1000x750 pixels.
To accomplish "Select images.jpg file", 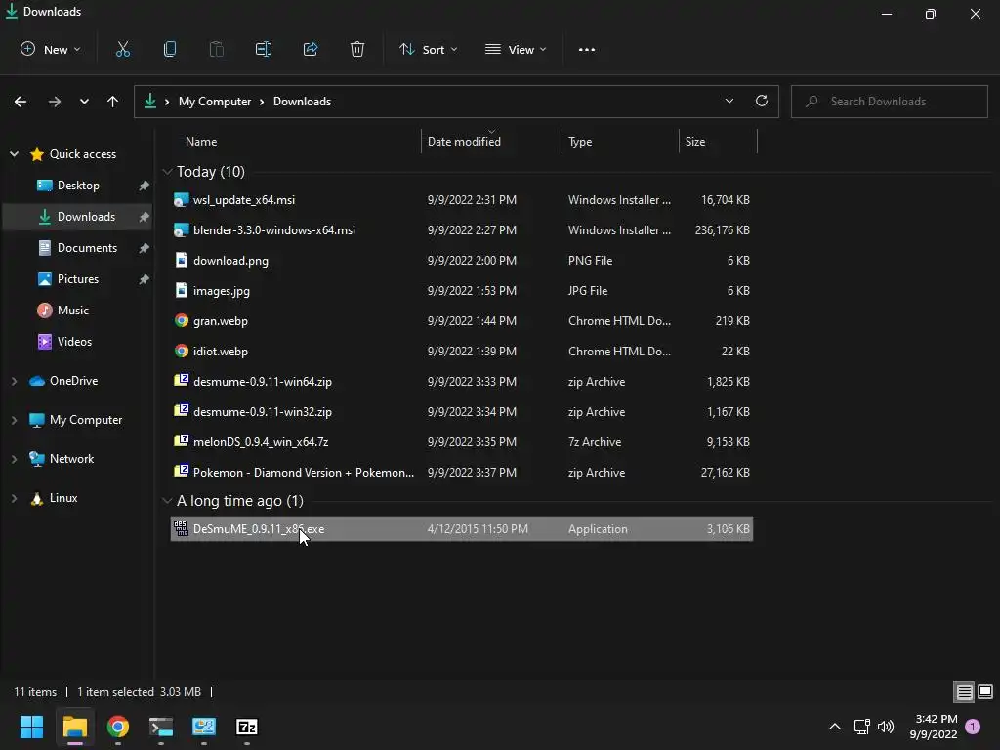I will (462, 291).
